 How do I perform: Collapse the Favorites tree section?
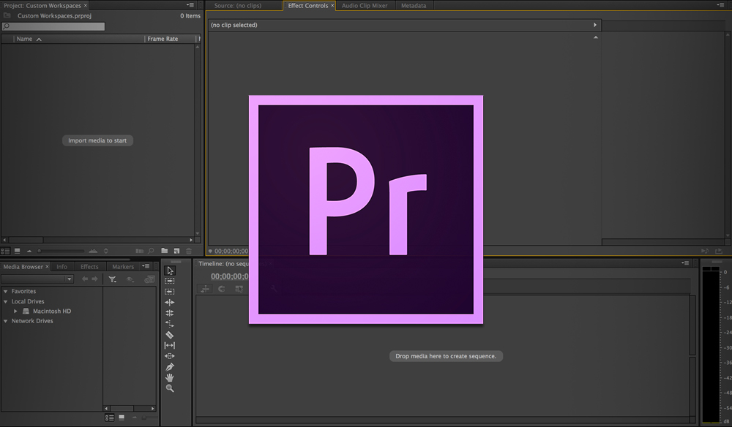pyautogui.click(x=6, y=291)
